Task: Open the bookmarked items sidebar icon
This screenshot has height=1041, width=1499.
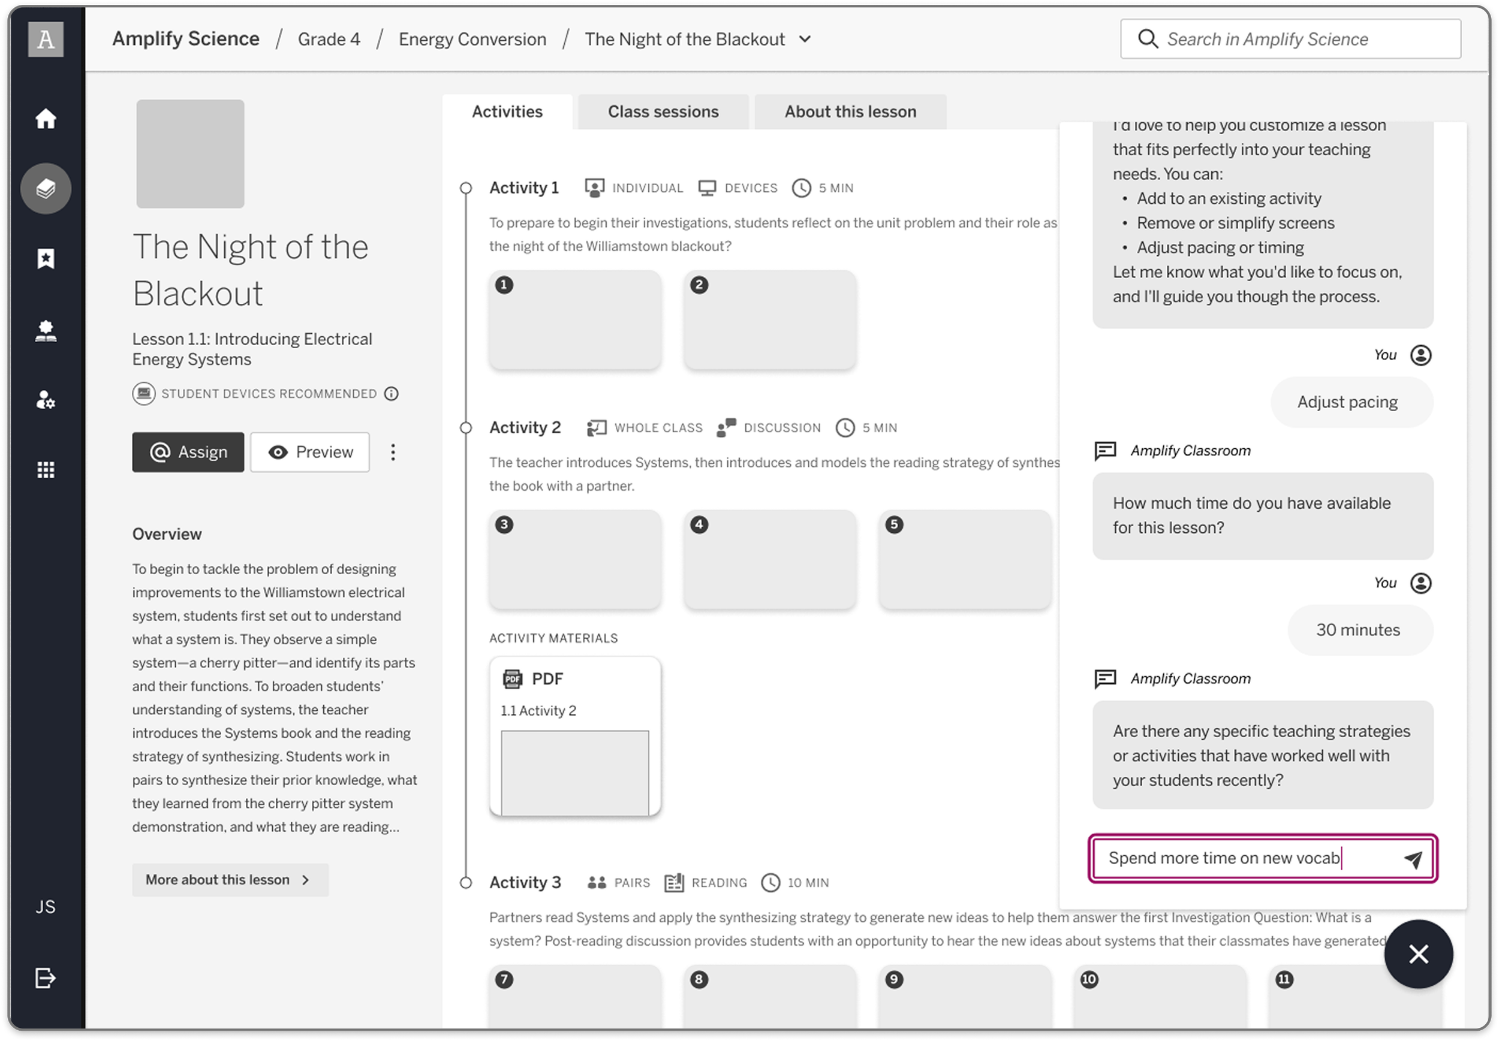Action: pos(46,259)
